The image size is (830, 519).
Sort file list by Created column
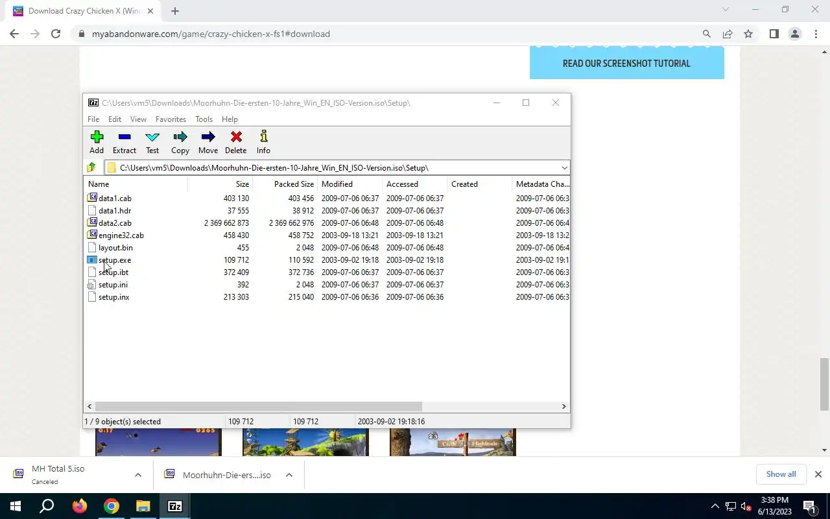point(480,184)
